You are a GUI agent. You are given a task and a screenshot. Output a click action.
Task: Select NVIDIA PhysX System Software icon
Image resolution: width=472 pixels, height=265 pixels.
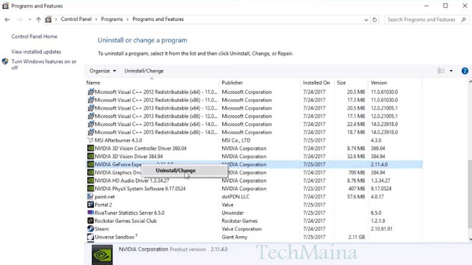pyautogui.click(x=90, y=188)
